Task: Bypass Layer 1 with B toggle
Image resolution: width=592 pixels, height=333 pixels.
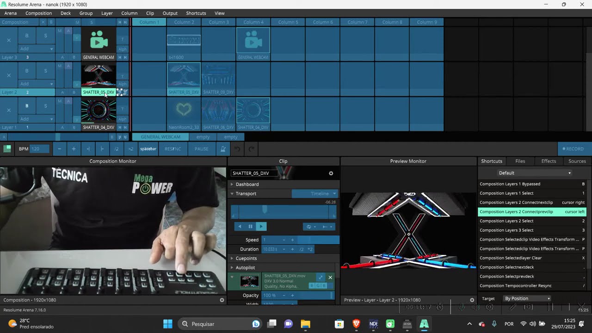Action: click(x=27, y=106)
